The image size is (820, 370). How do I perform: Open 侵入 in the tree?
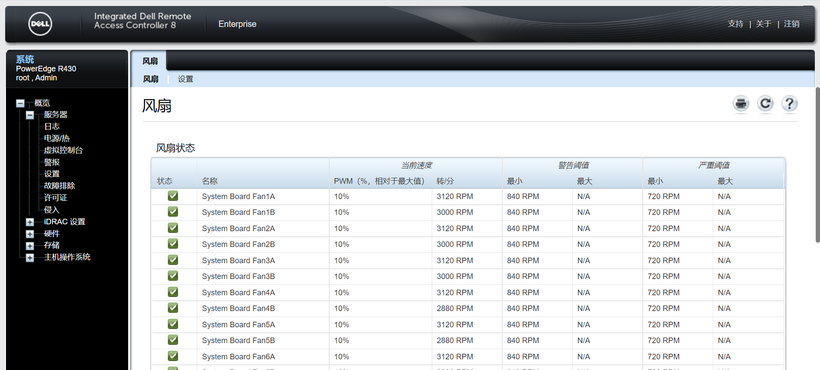[x=52, y=210]
